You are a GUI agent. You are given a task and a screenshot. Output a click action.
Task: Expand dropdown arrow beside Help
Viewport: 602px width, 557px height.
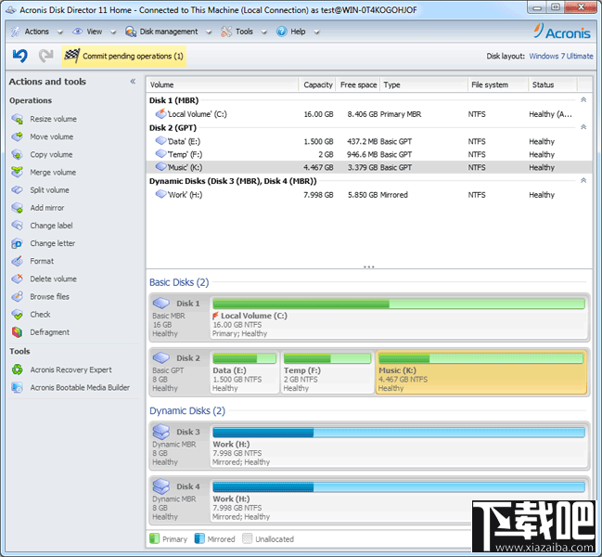316,32
